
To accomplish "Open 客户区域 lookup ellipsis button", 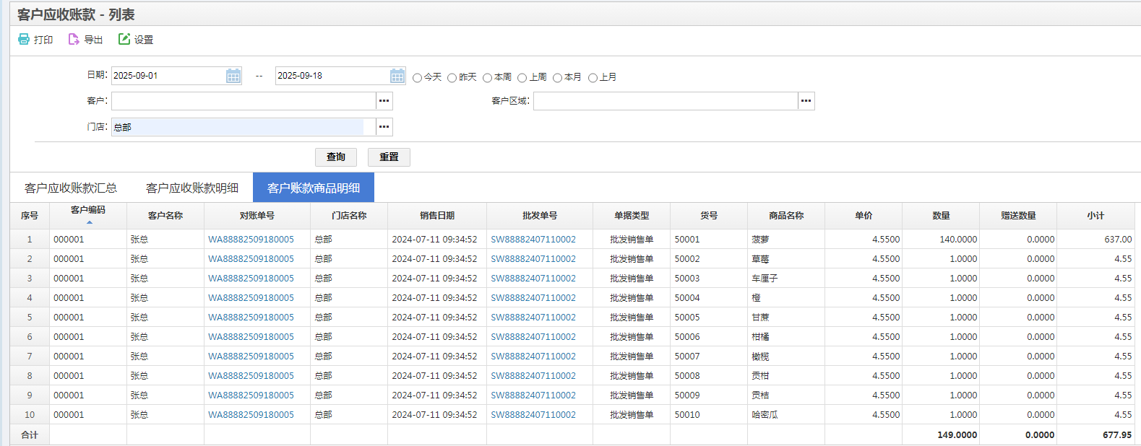I will pos(806,101).
